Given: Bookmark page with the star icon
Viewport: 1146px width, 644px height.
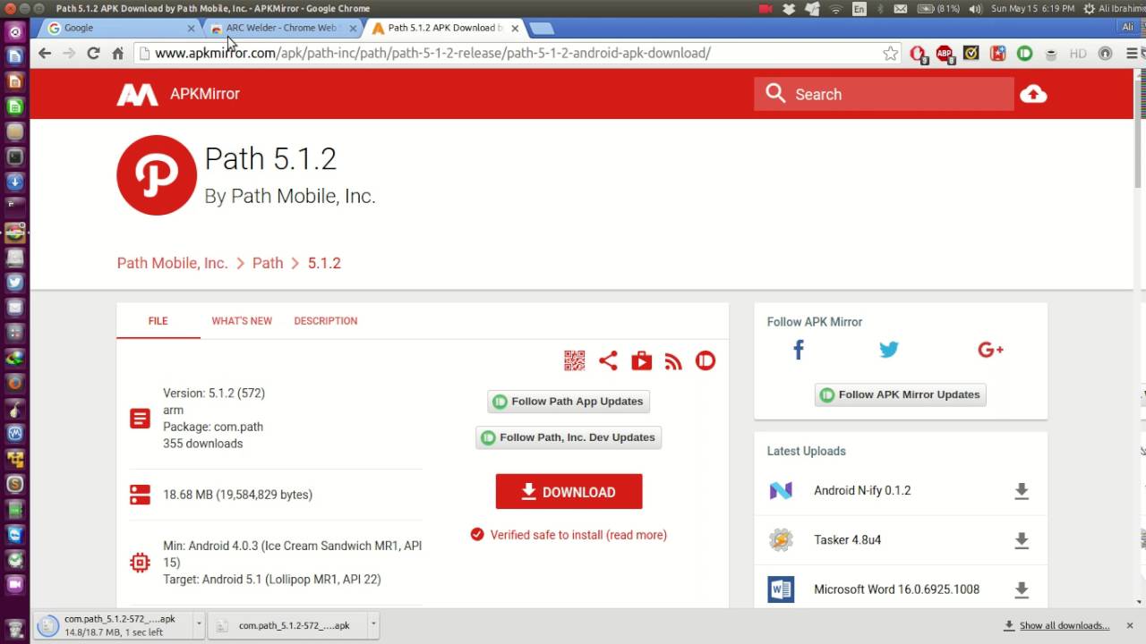Looking at the screenshot, I should pyautogui.click(x=890, y=53).
